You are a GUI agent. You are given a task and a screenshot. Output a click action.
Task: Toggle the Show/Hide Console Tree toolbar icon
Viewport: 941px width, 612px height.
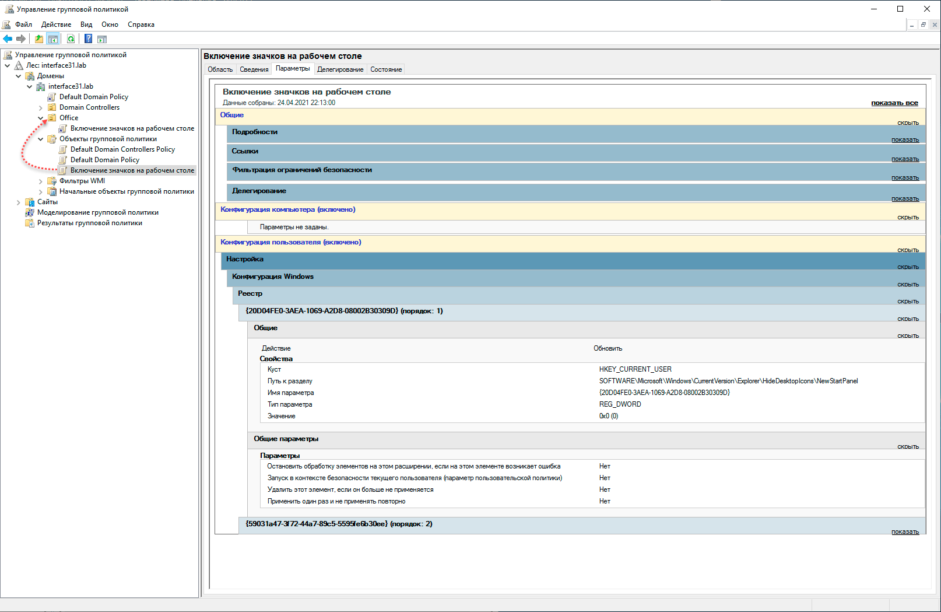pyautogui.click(x=53, y=39)
